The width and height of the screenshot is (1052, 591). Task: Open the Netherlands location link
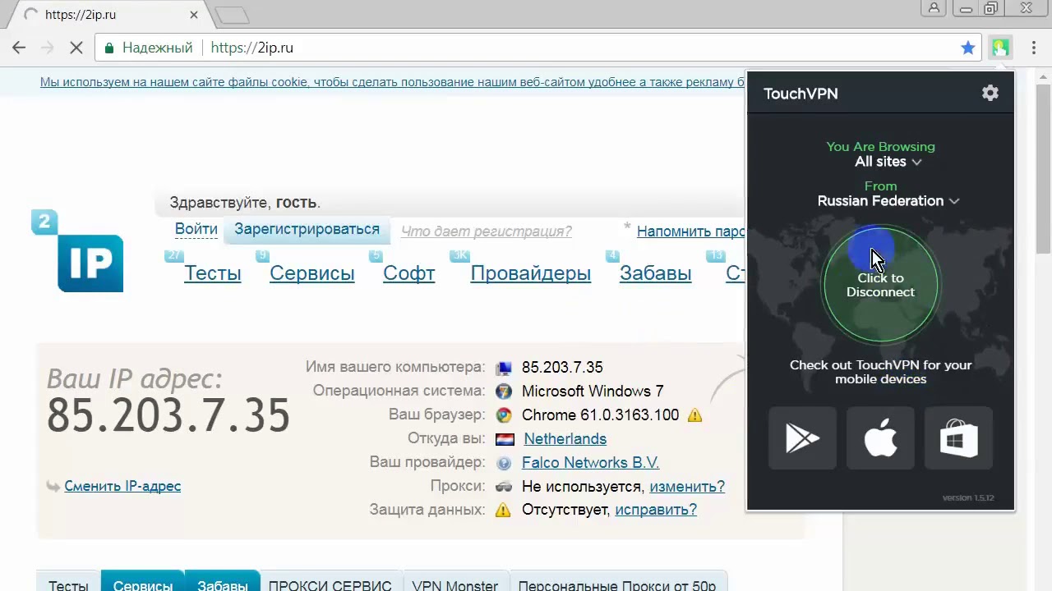click(x=565, y=439)
